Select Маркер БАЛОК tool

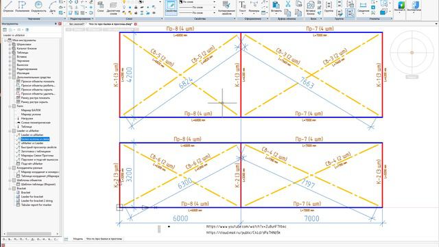(x=30, y=110)
